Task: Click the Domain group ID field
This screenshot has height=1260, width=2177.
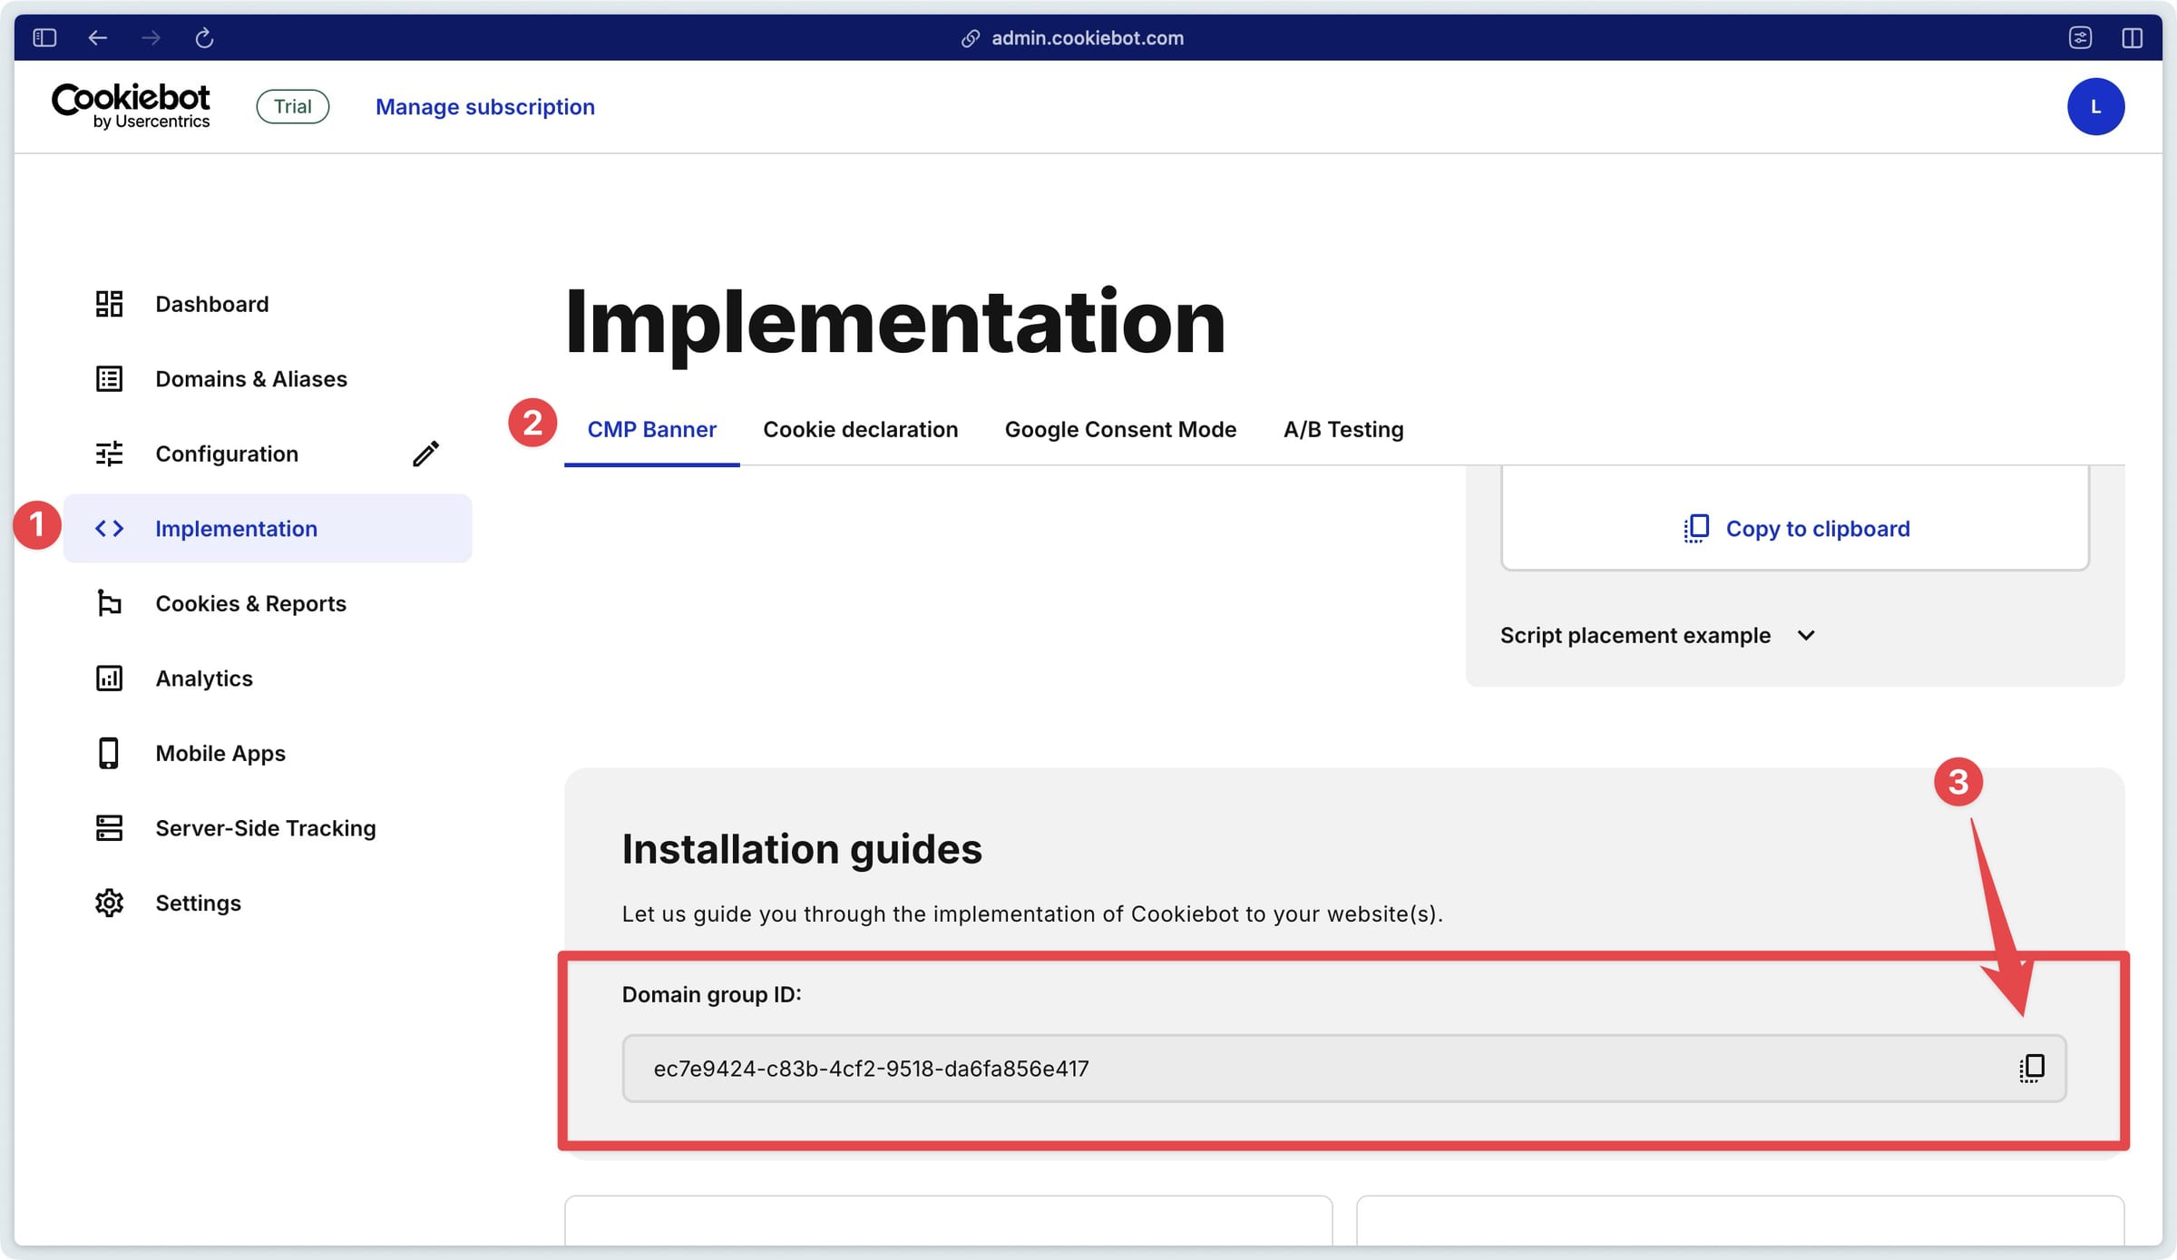Action: pyautogui.click(x=1344, y=1068)
